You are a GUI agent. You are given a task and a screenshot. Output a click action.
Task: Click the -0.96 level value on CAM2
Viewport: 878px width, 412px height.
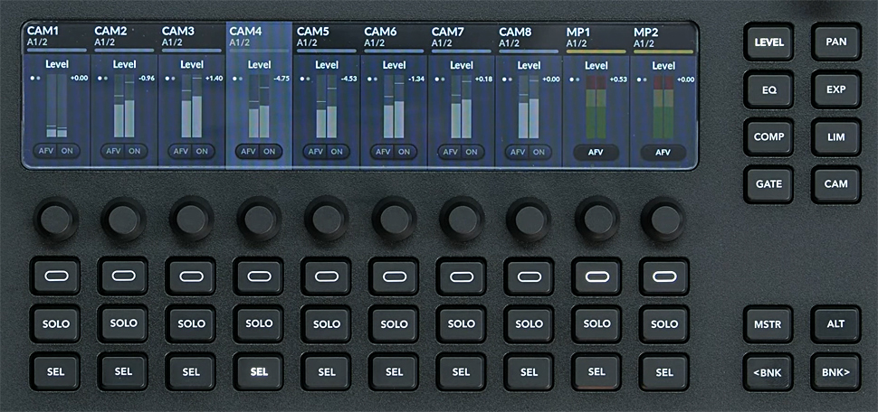coord(147,79)
